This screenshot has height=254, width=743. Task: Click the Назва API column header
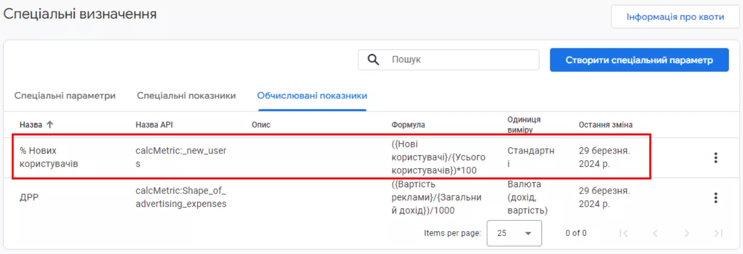(154, 125)
